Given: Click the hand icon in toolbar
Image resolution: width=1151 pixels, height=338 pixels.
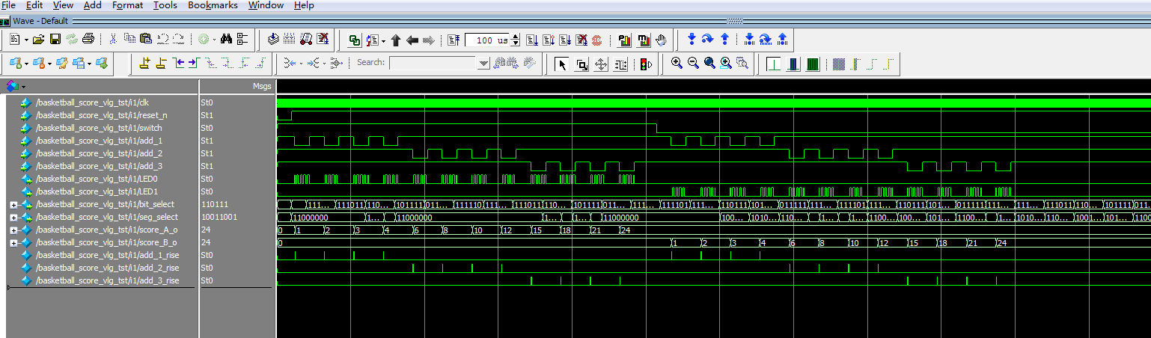Looking at the screenshot, I should coord(662,40).
